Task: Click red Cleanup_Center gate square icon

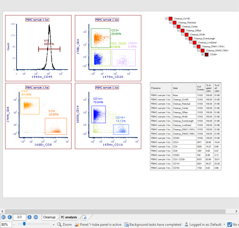Action: pyautogui.click(x=178, y=27)
